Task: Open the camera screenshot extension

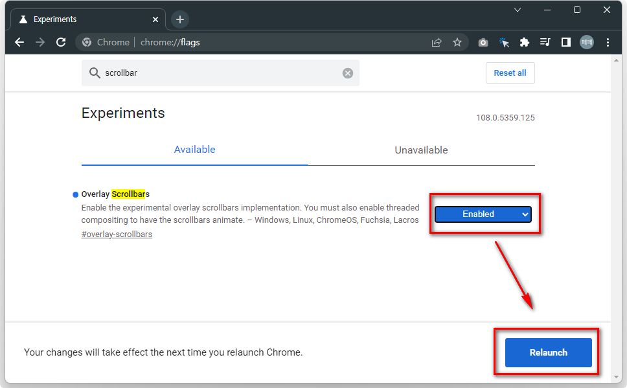Action: tap(483, 42)
